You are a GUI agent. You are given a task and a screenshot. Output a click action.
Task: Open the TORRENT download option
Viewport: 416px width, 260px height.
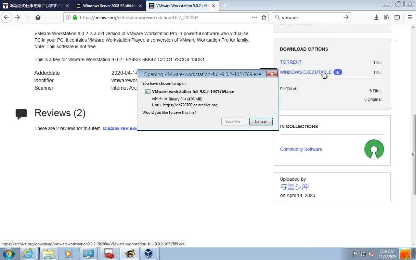[x=291, y=62]
